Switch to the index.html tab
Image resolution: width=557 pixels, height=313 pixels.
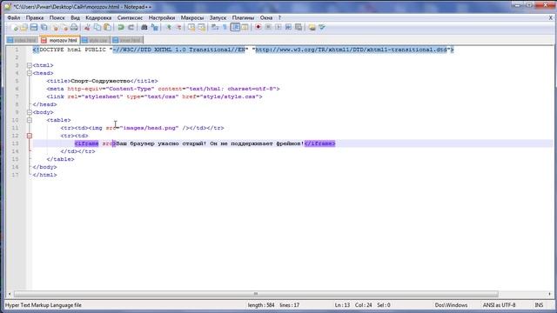[x=23, y=40]
